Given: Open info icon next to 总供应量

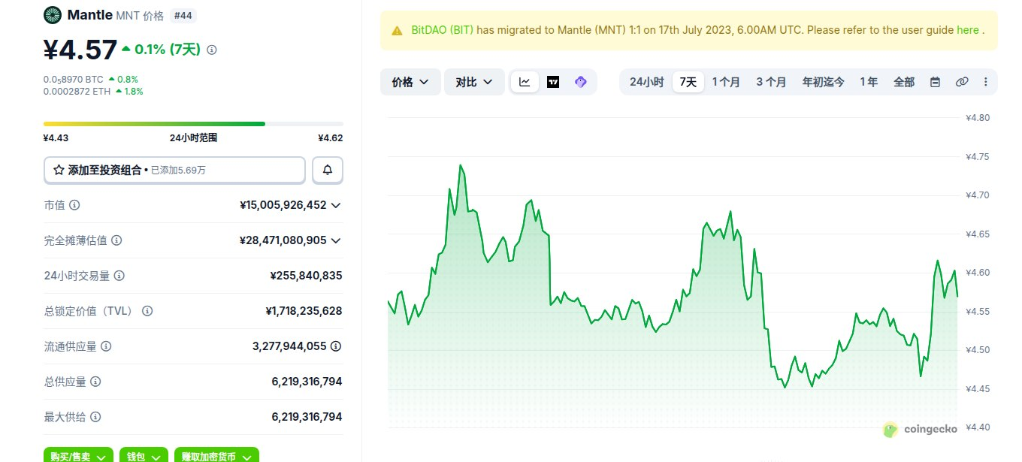Looking at the screenshot, I should click(x=95, y=382).
